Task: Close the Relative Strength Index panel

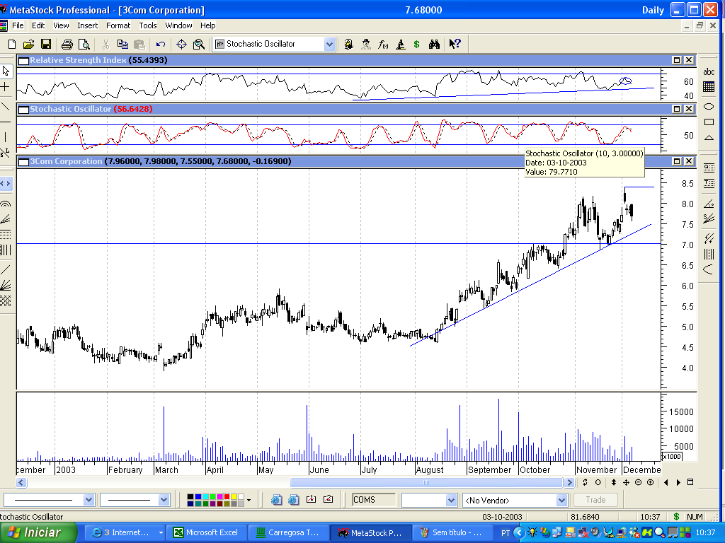Action: [689, 60]
